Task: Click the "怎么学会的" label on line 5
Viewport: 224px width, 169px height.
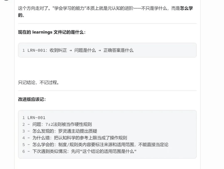Action: [43, 145]
